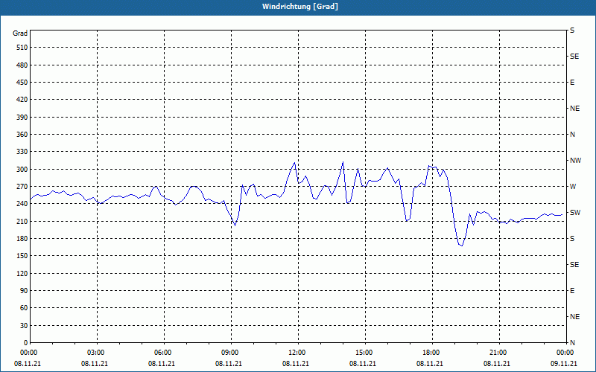
Task: Pick the 330 axis tick label
Action: 22,152
